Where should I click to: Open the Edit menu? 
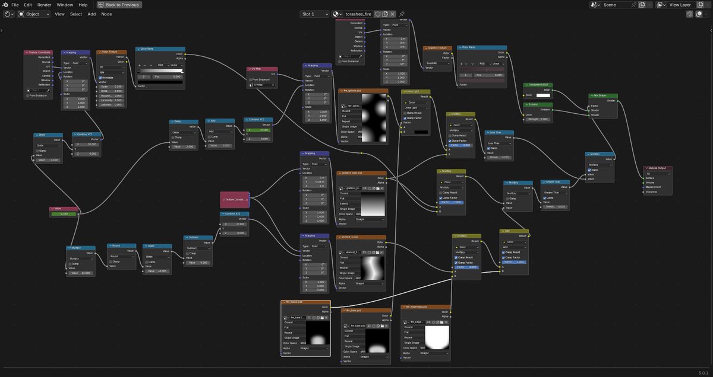[x=28, y=4]
